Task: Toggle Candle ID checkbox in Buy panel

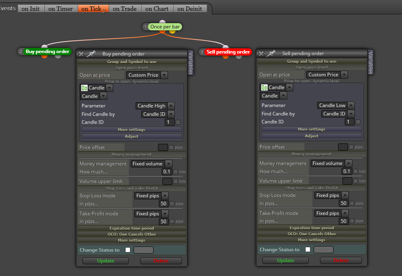Action: click(x=178, y=122)
